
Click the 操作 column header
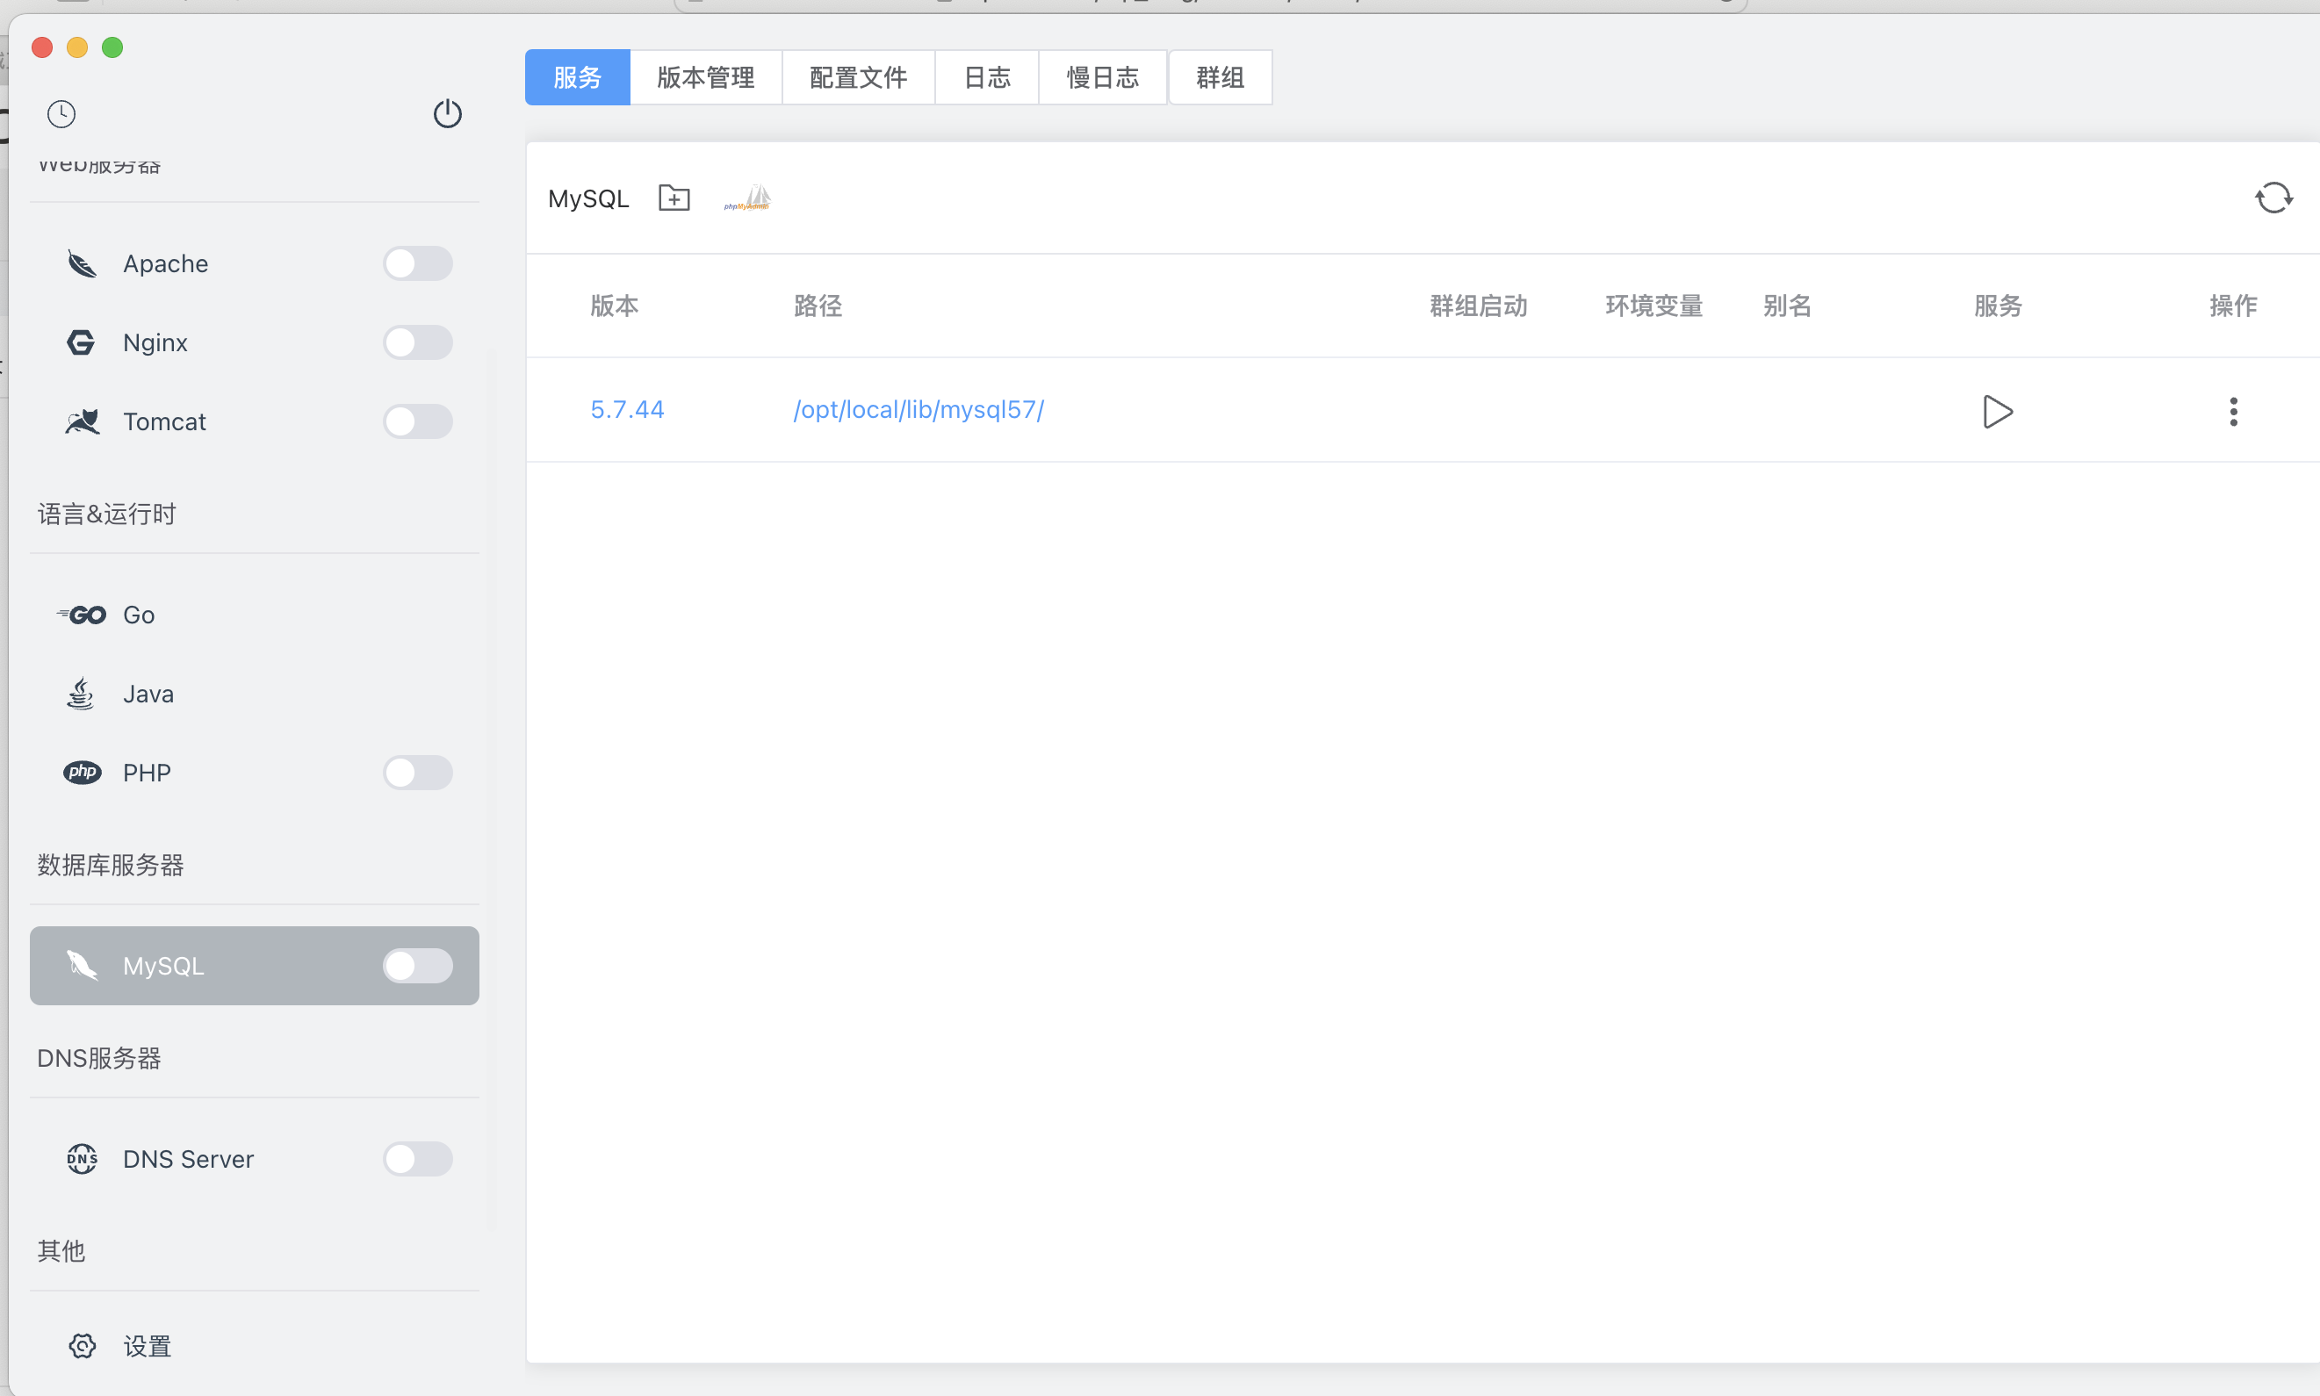pos(2232,306)
